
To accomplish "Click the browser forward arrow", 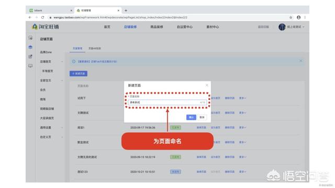I will 36,17.
